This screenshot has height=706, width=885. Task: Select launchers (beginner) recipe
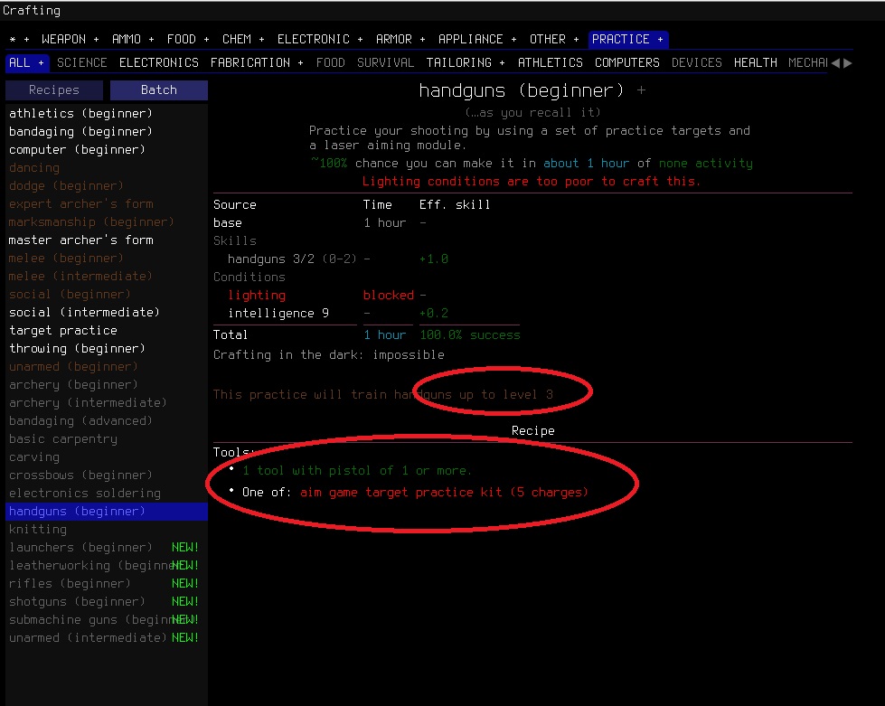pos(107,548)
